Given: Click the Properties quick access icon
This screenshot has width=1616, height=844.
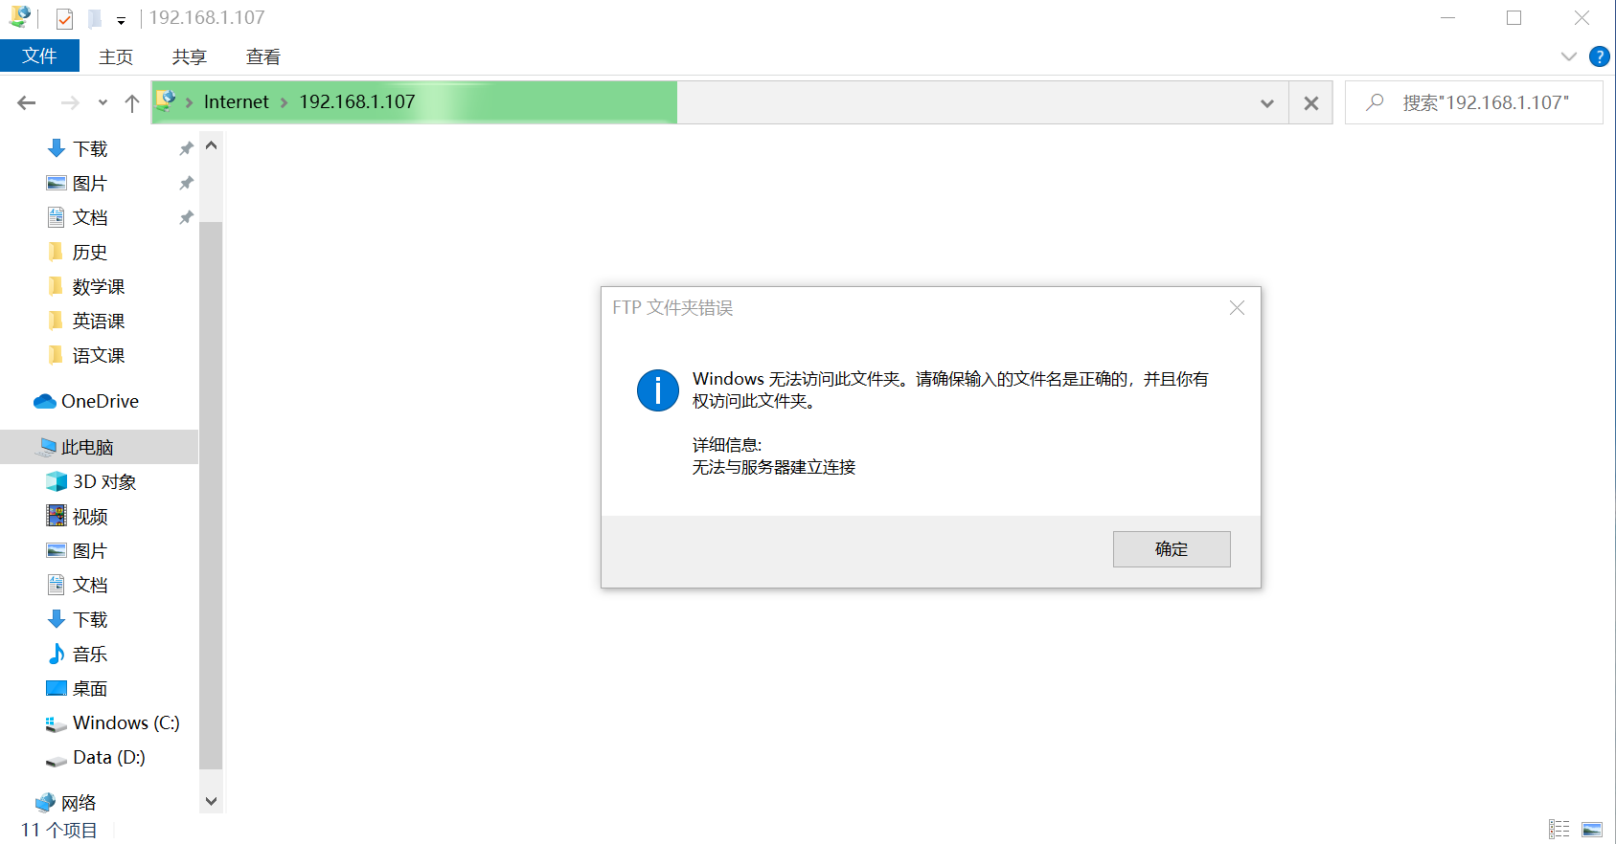Looking at the screenshot, I should click(64, 18).
